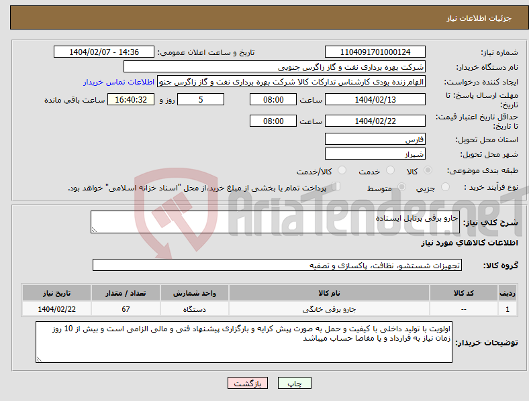529x401 pixels.
Task: Click the استان محل تحویل field فارس
Action: tap(375, 139)
